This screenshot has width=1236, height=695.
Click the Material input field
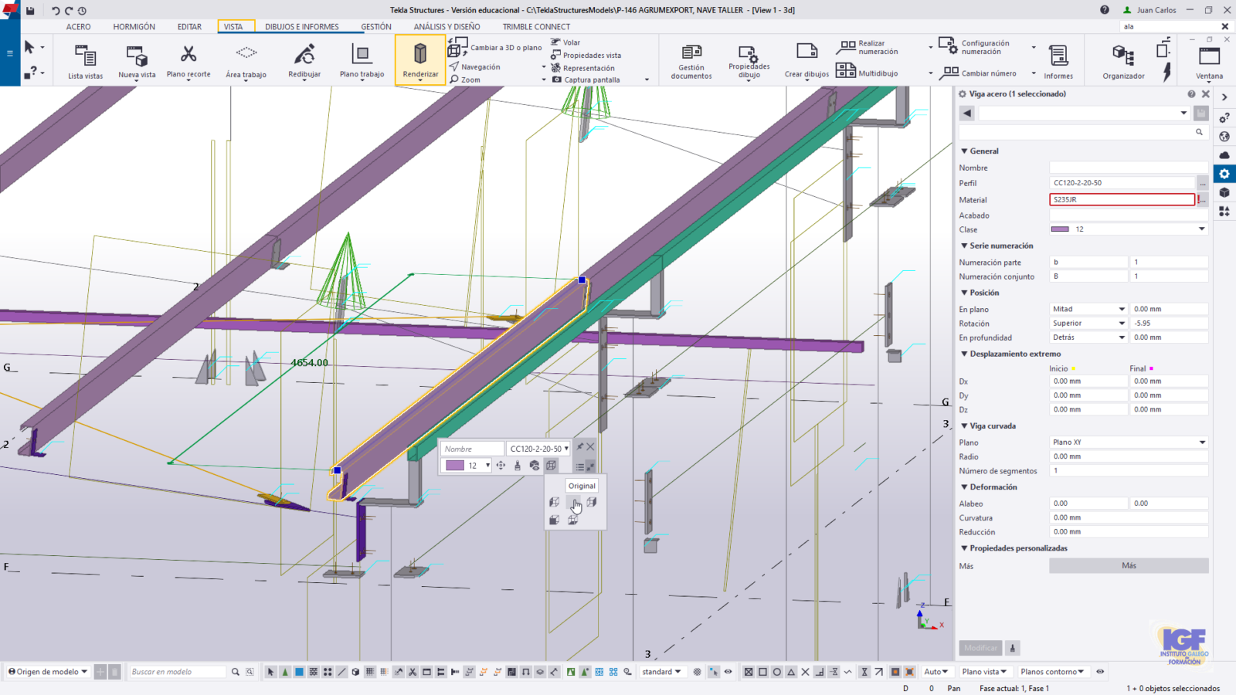(x=1121, y=199)
